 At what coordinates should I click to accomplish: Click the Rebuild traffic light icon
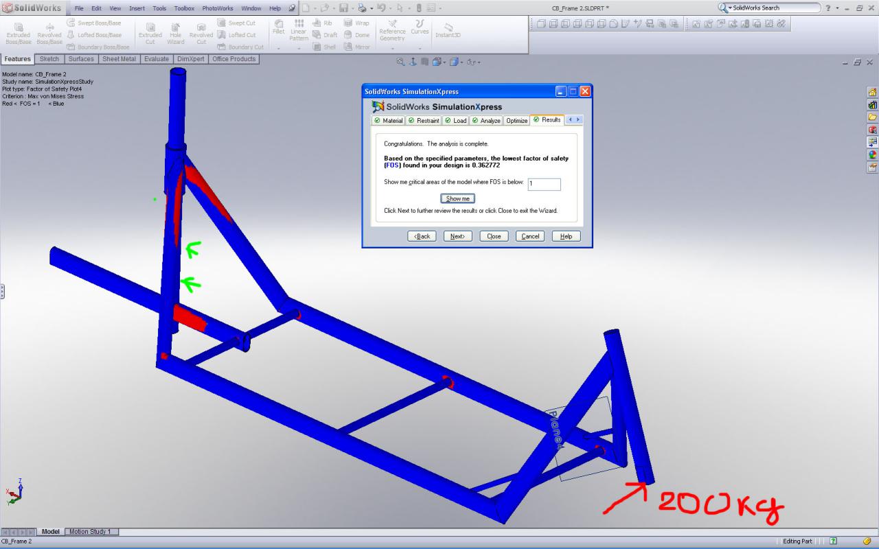(419, 8)
